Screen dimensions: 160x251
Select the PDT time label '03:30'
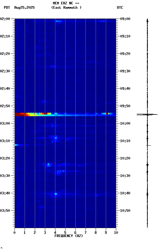point(5,176)
